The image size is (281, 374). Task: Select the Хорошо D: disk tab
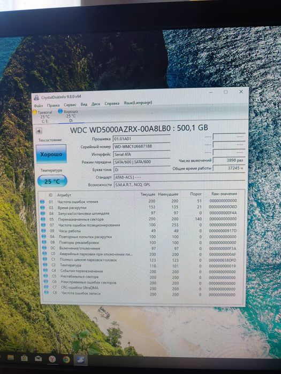coord(69,116)
